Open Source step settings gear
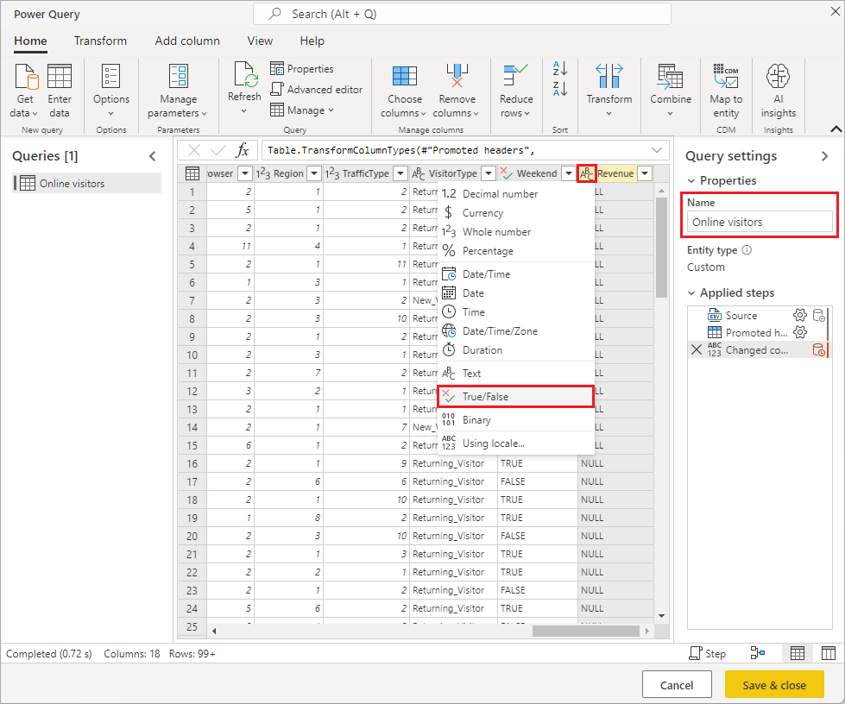This screenshot has height=704, width=845. (800, 315)
